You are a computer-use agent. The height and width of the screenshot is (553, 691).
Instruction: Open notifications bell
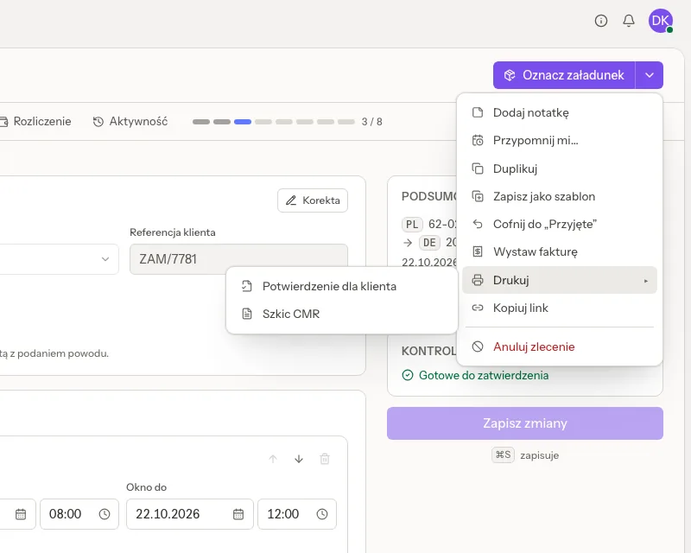click(629, 21)
